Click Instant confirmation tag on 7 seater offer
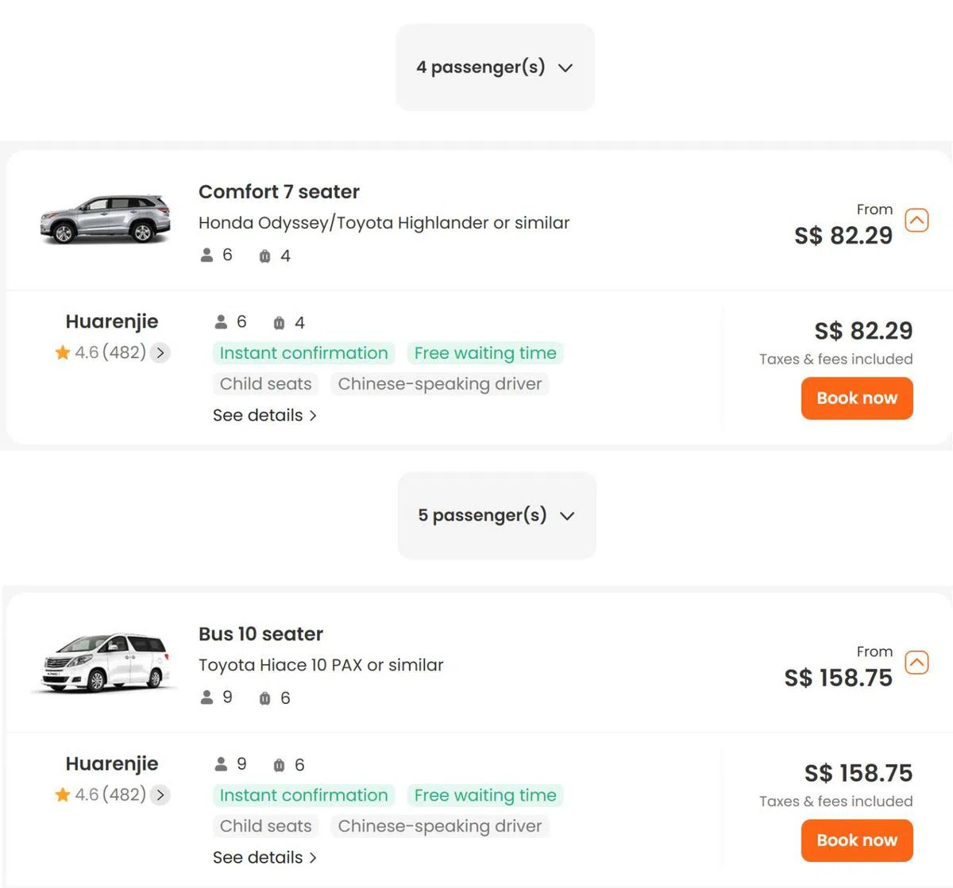The image size is (953, 888). [x=303, y=353]
